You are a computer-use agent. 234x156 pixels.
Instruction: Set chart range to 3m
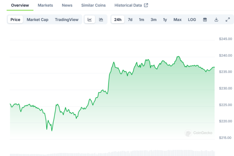tap(153, 19)
